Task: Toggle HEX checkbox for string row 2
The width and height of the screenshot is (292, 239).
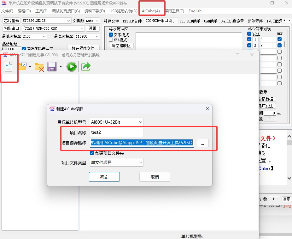Action: pyautogui.click(x=279, y=46)
